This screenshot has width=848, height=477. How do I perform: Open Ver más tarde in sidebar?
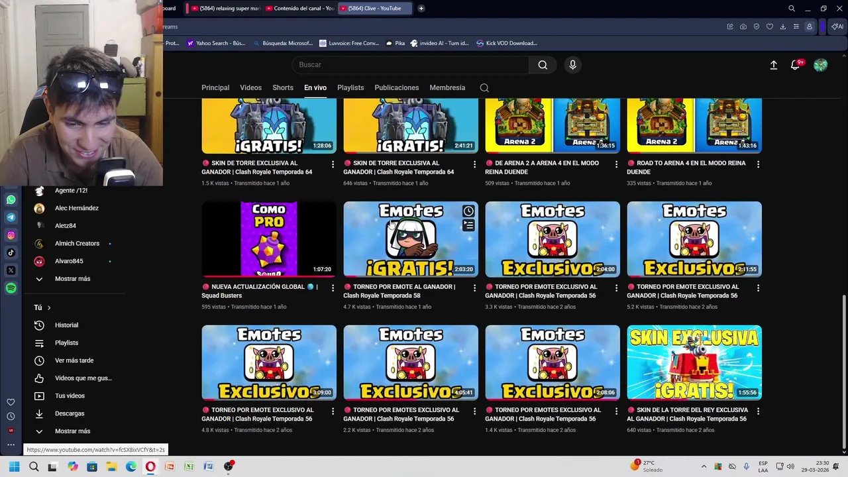(x=74, y=360)
